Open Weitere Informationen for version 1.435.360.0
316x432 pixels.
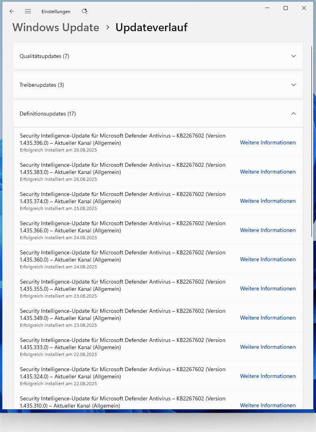268,259
